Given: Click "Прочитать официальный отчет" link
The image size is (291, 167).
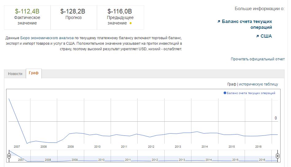Looking at the screenshot, I should point(258,59).
